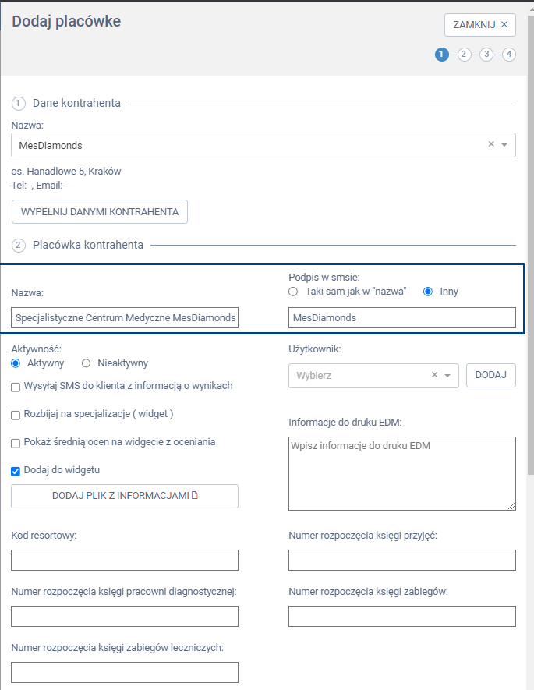Click the step 1 indicator
Viewport: 534px width, 690px height.
(442, 55)
